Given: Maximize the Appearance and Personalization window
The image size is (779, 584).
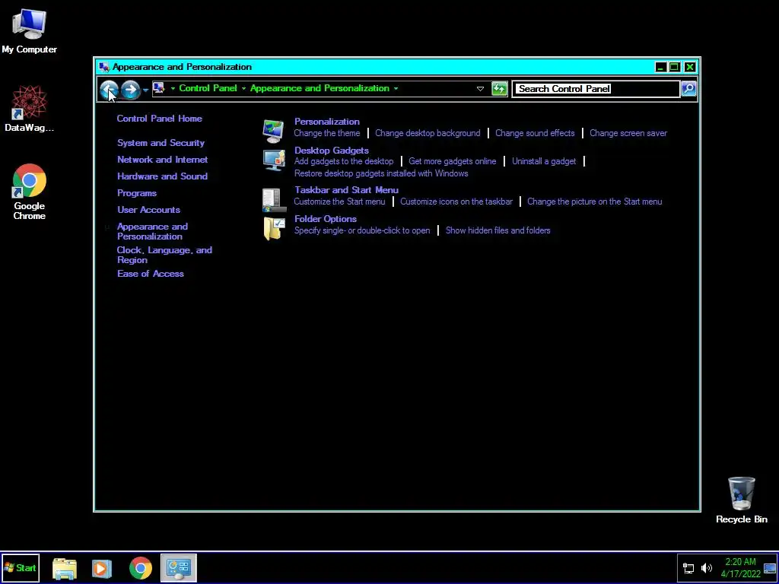Looking at the screenshot, I should (674, 67).
